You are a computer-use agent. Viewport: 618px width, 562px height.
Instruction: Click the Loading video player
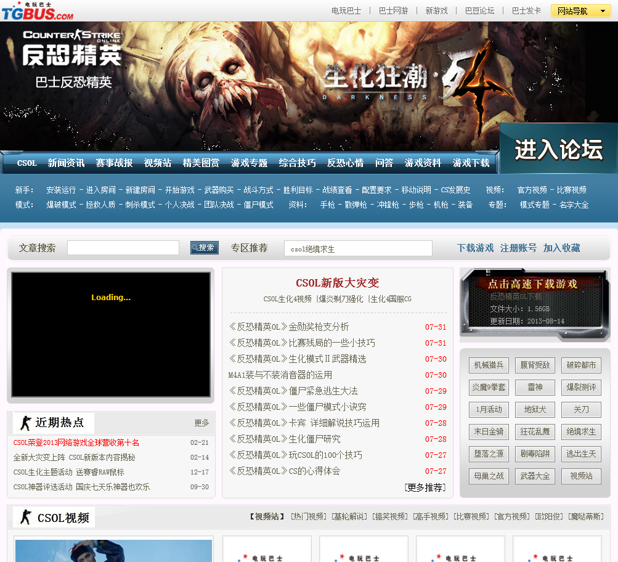click(x=111, y=335)
